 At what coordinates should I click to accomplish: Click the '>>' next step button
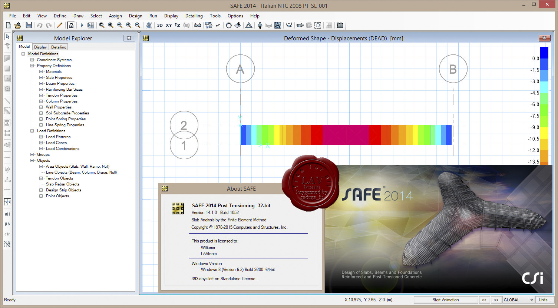point(496,300)
